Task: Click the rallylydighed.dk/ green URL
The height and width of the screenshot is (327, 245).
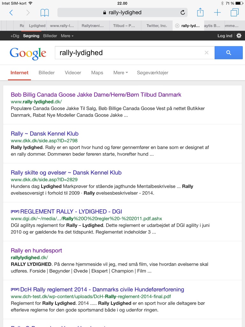Action: (x=29, y=258)
